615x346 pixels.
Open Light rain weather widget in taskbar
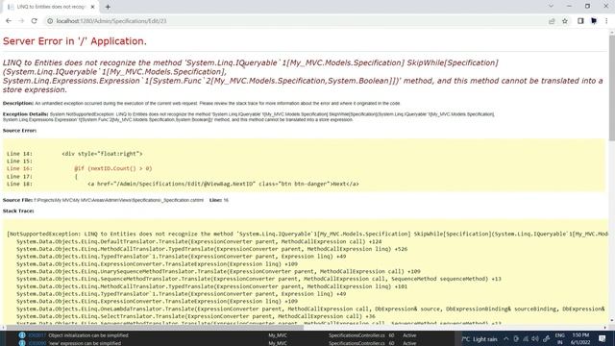[x=480, y=339]
